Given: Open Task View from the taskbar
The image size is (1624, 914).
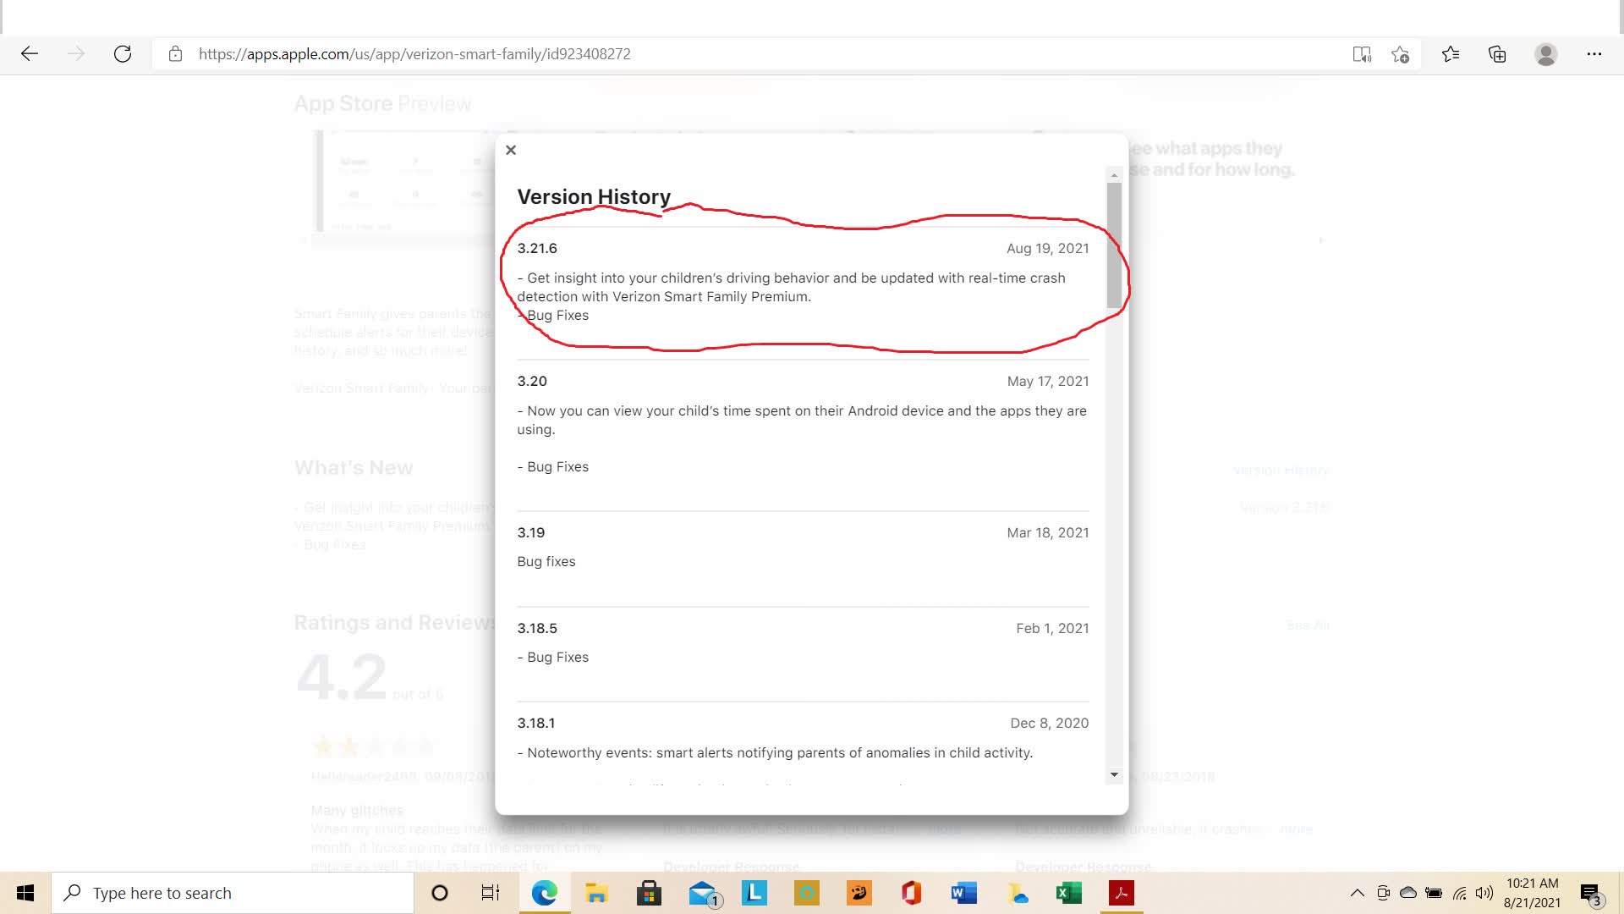Looking at the screenshot, I should (491, 893).
